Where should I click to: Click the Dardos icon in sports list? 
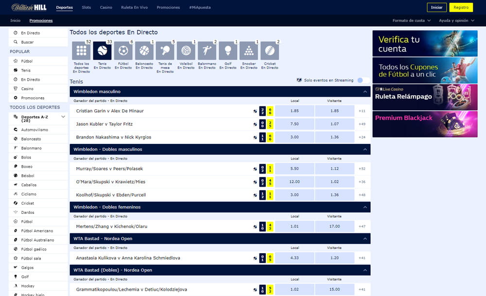[x=16, y=212]
